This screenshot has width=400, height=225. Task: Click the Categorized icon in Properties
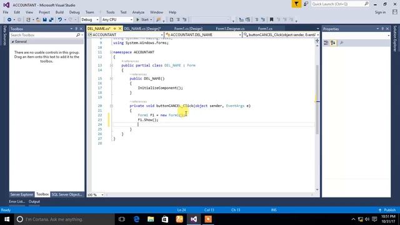[x=326, y=43]
